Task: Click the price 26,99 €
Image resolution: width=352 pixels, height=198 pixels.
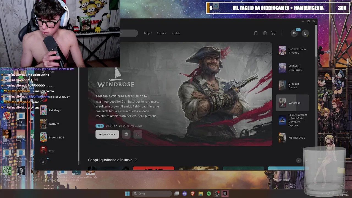Action: click(x=124, y=126)
